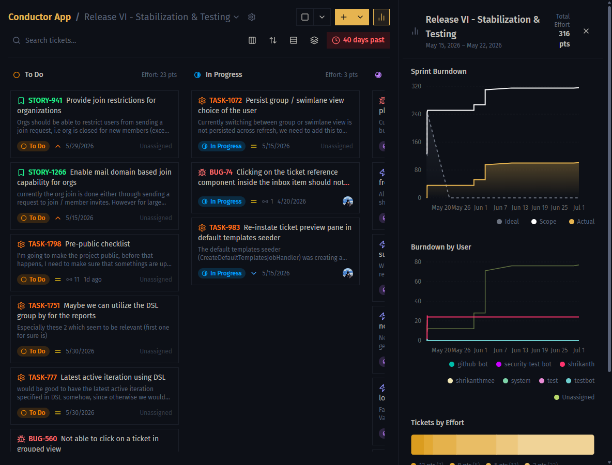Click the card layout rows icon

coord(294,40)
